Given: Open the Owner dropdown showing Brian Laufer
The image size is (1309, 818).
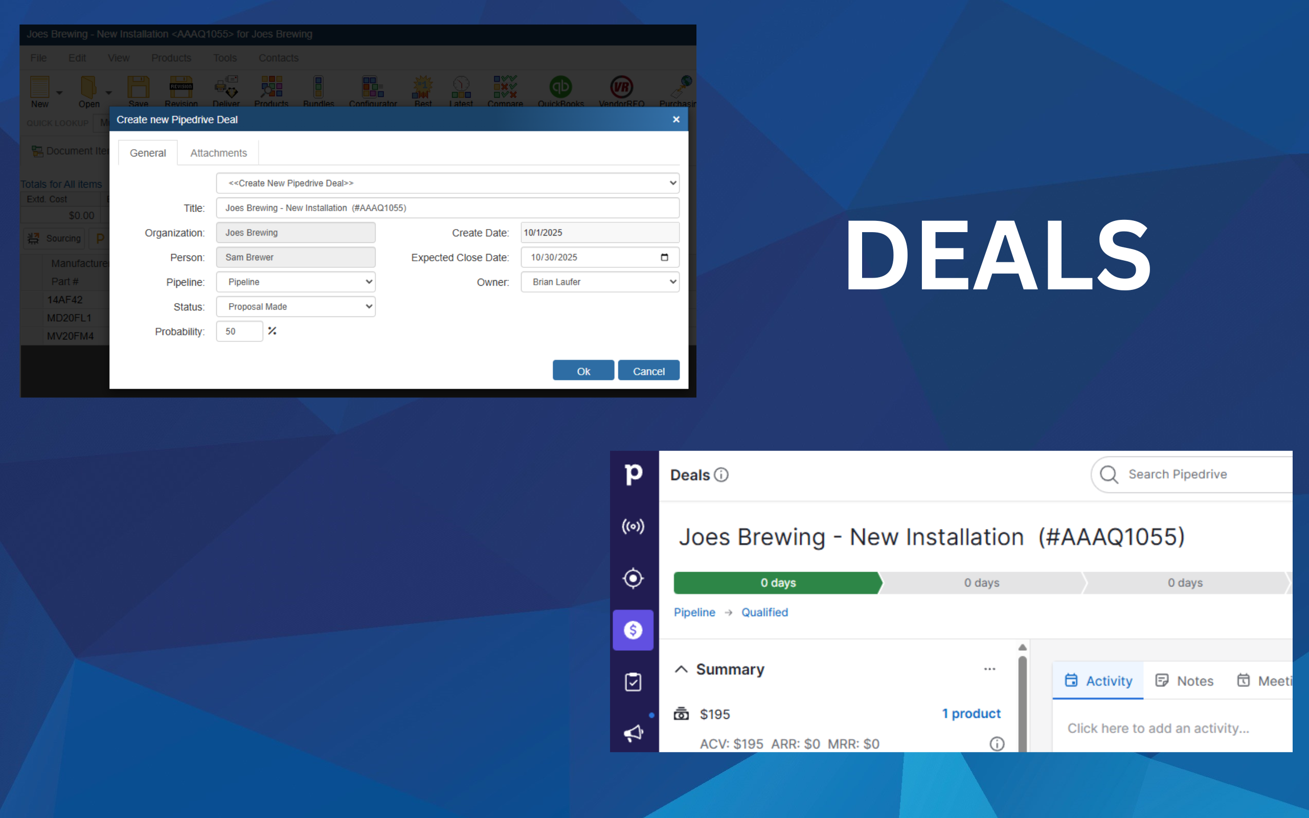Looking at the screenshot, I should [599, 282].
